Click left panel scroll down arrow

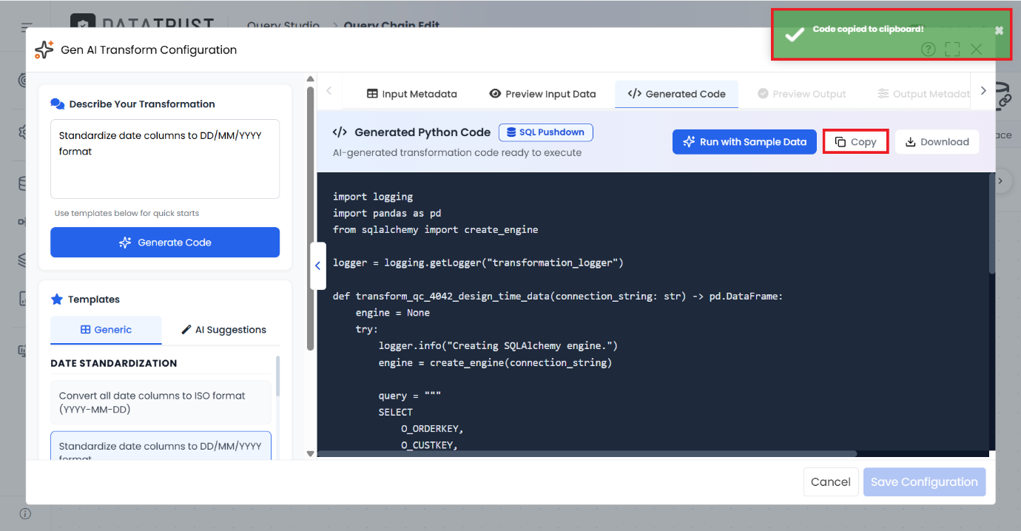pyautogui.click(x=309, y=453)
